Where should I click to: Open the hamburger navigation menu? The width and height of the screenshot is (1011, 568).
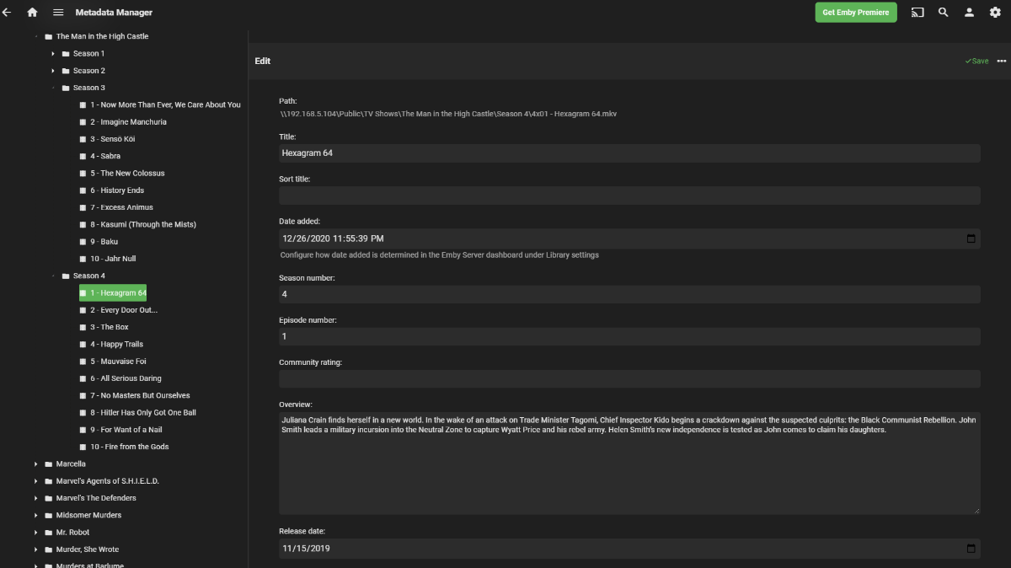[58, 13]
